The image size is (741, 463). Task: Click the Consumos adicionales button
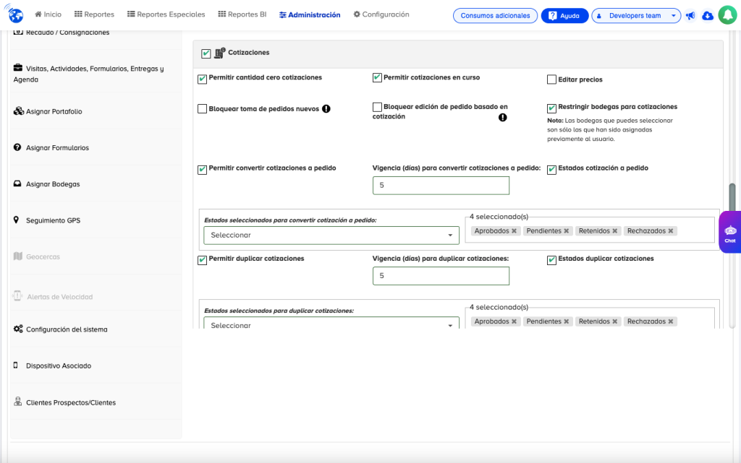pyautogui.click(x=495, y=16)
